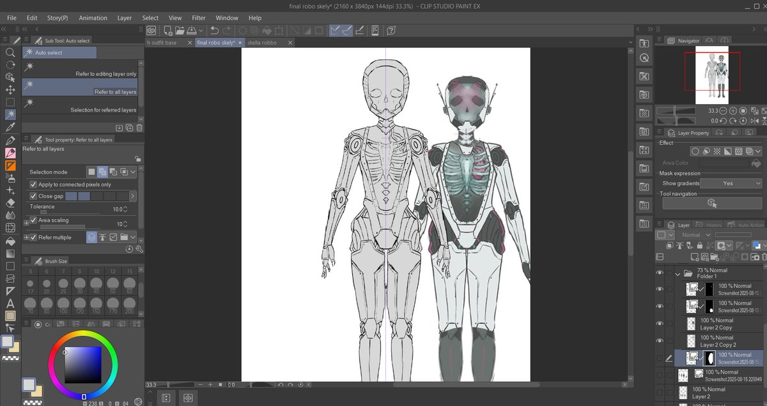Select the Fill bucket tool

[10, 241]
